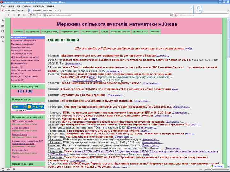Viewport: 230px width, 172px height.
Task: Click the Opera logo in title bar
Action: click(2, 2)
